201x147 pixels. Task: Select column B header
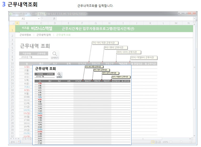click(x=27, y=23)
